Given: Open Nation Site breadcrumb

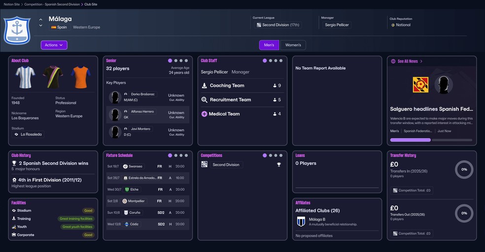Looking at the screenshot, I should click(x=11, y=4).
